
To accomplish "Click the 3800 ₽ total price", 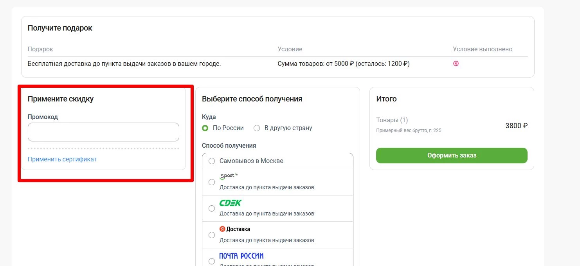I will coord(516,126).
